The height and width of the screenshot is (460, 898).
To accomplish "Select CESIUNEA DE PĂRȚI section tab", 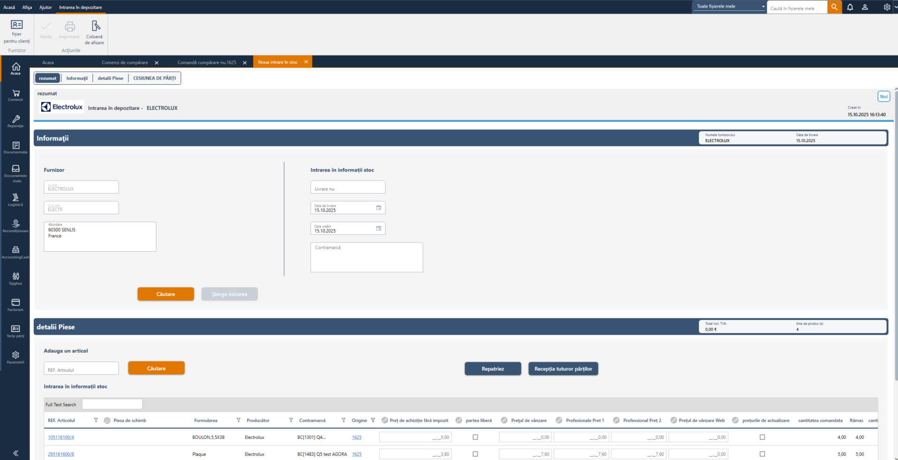I will point(155,78).
